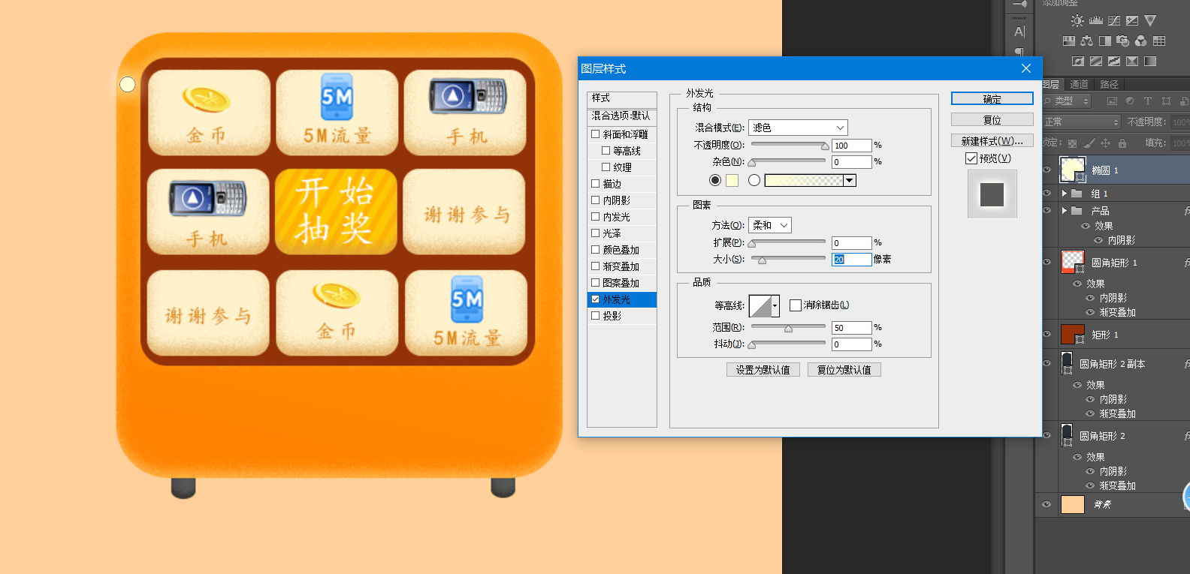
Task: Enable the 内阴影 (Inner Shadow) checkbox
Action: [596, 200]
